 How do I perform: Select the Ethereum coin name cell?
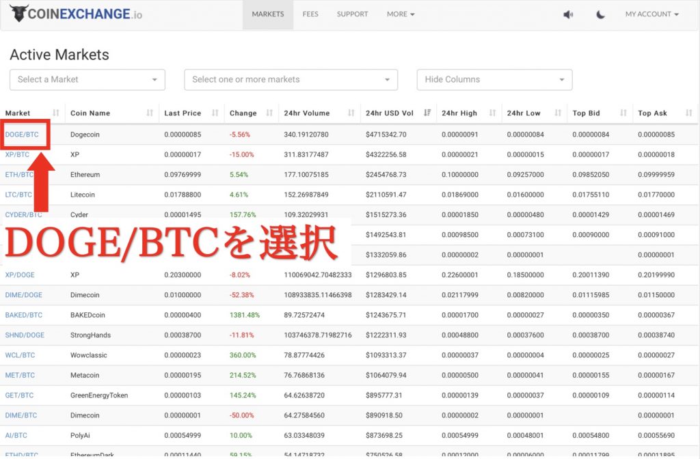(x=85, y=174)
